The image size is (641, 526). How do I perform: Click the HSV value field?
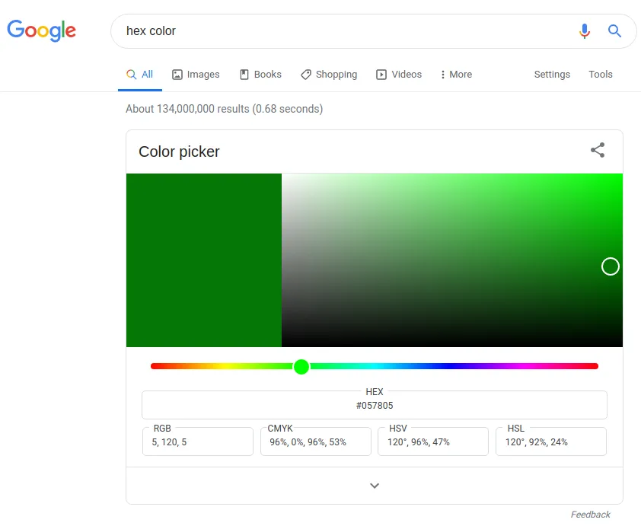433,442
